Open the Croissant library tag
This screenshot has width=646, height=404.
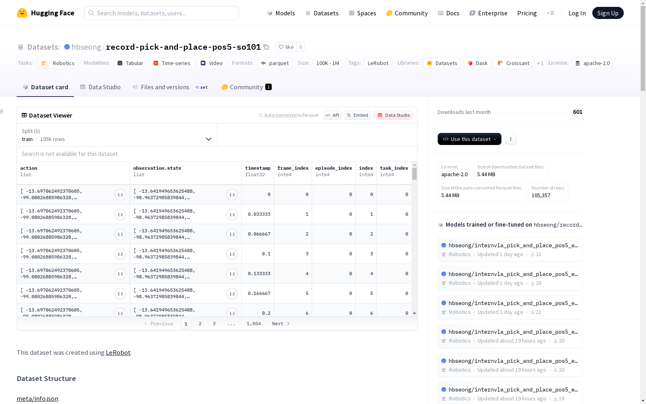514,63
